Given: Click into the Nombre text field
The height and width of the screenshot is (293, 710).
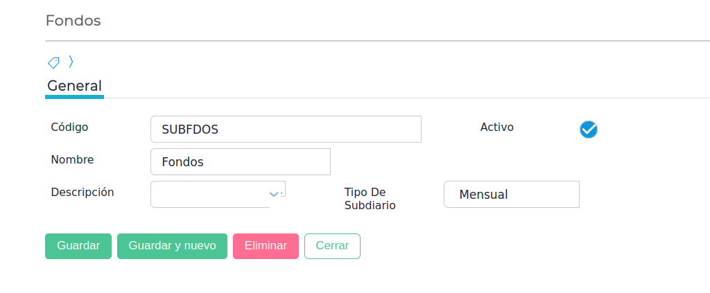Looking at the screenshot, I should [240, 162].
